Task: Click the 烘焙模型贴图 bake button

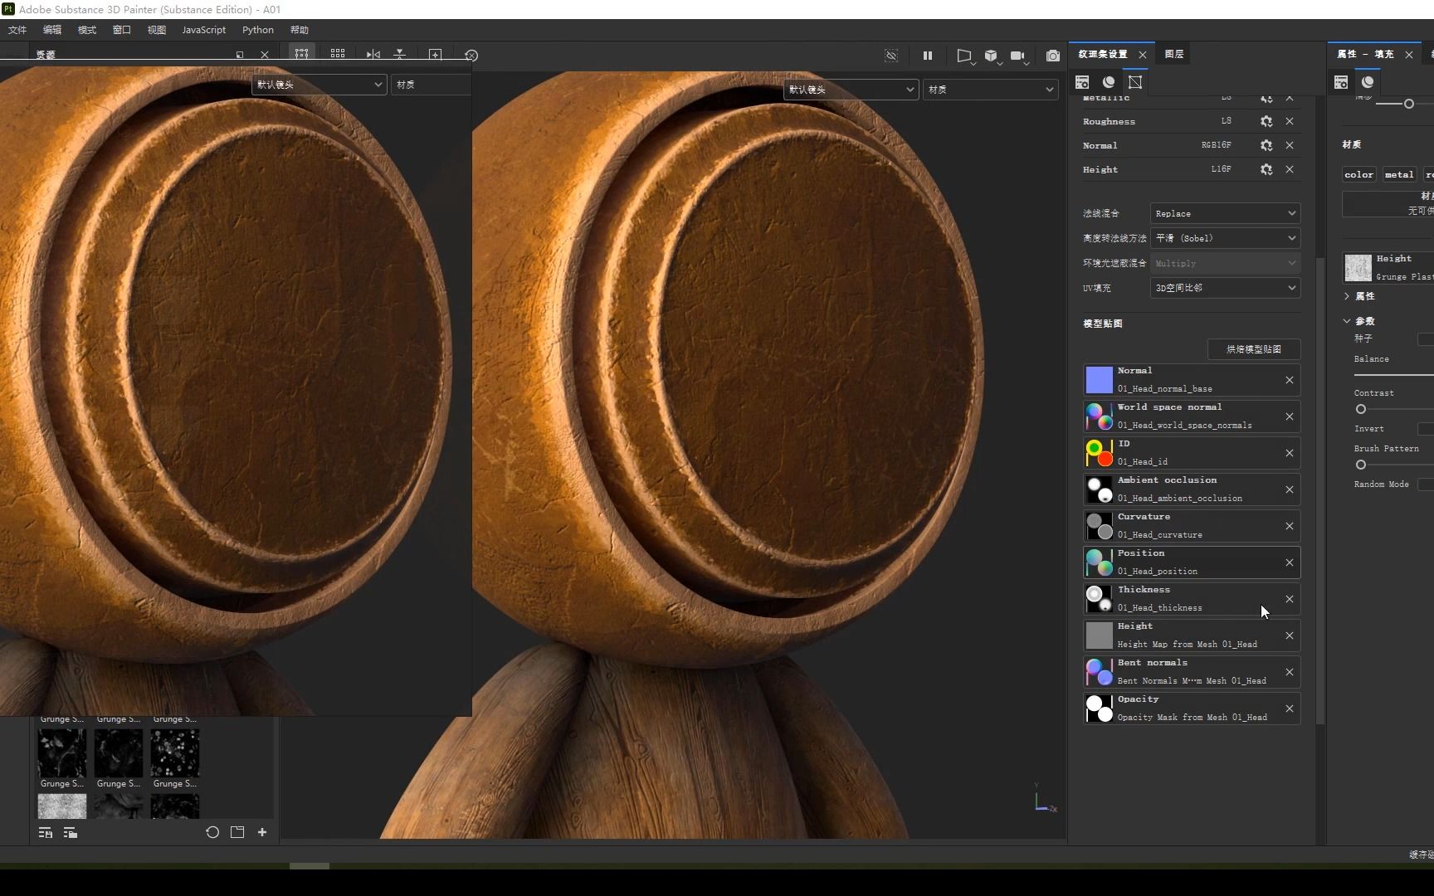Action: point(1253,349)
